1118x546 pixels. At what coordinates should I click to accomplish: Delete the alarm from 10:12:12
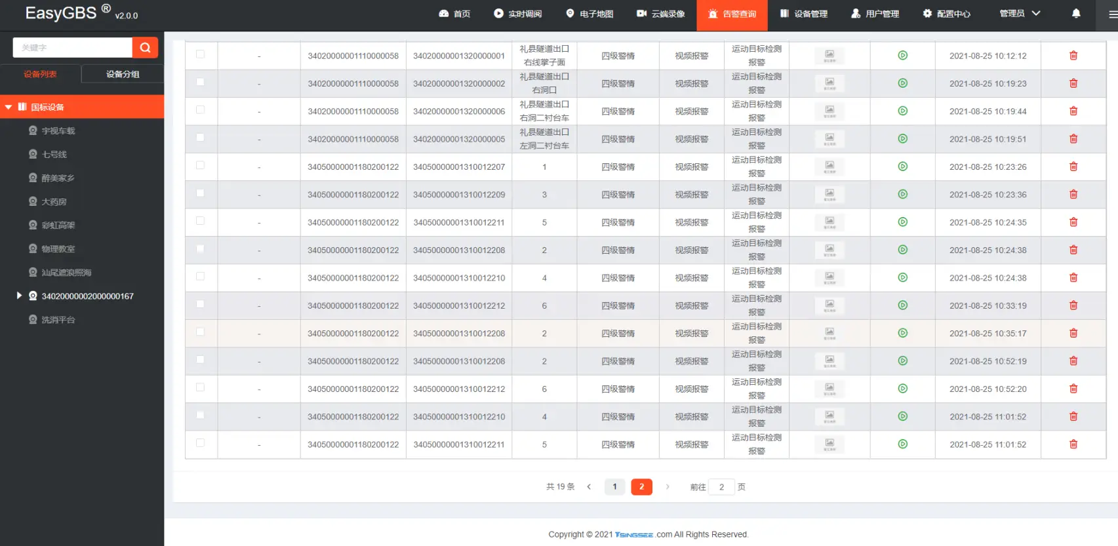click(1073, 56)
